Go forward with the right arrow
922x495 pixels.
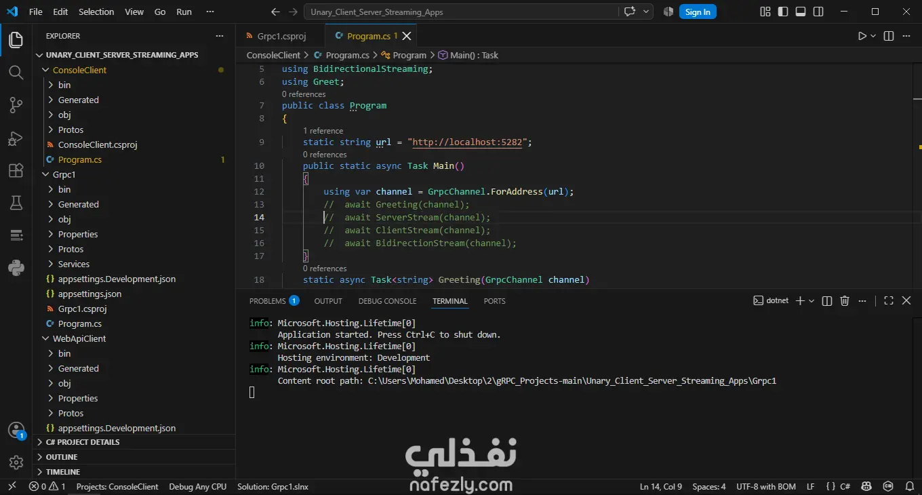pyautogui.click(x=293, y=12)
